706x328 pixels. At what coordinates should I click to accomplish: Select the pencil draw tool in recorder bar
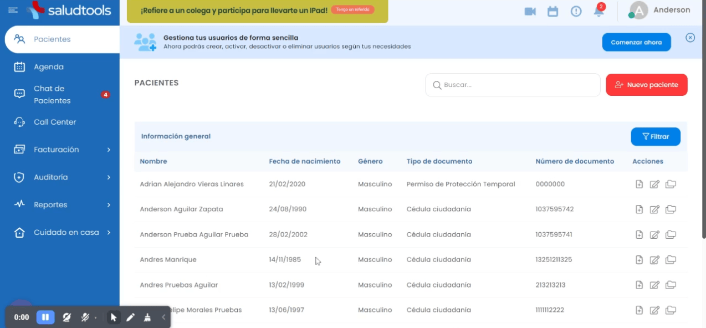(130, 317)
